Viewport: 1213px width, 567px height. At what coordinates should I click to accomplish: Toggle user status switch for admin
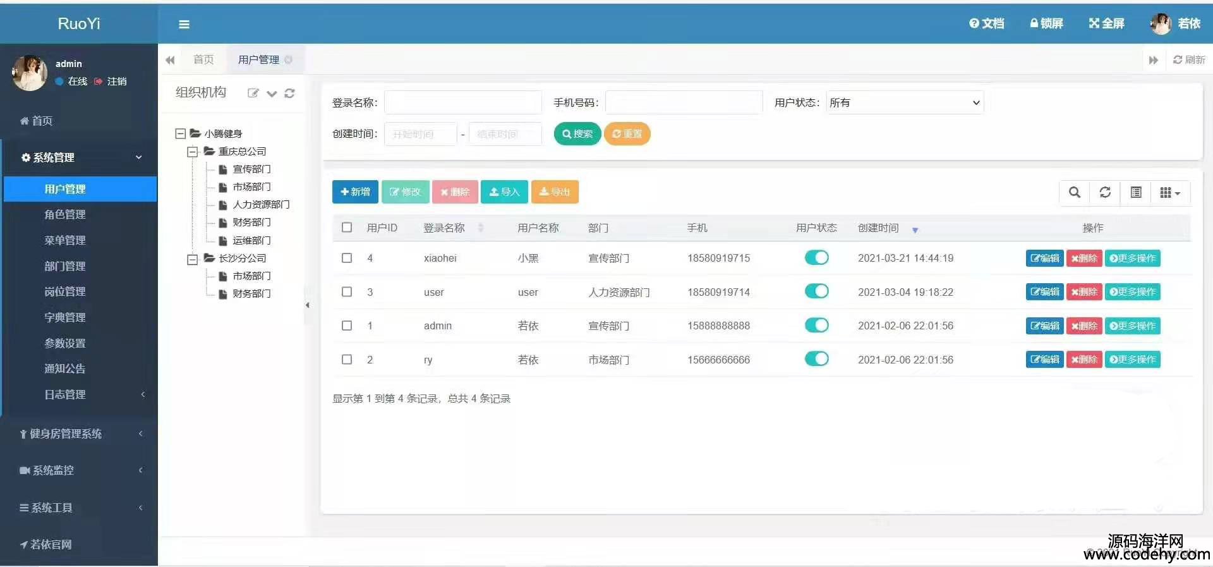816,325
